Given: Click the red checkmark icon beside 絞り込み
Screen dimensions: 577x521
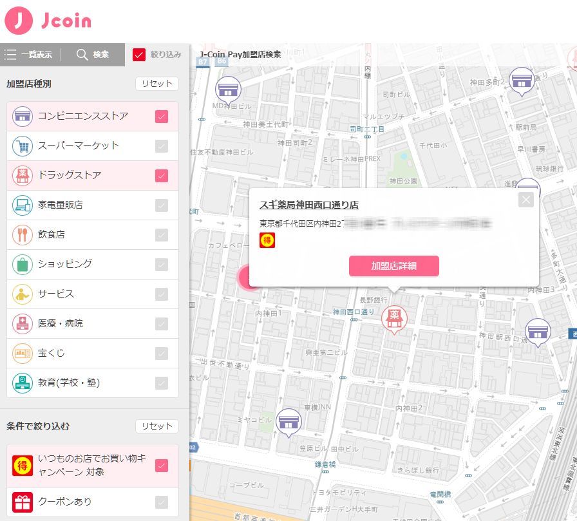Looking at the screenshot, I should (x=139, y=55).
